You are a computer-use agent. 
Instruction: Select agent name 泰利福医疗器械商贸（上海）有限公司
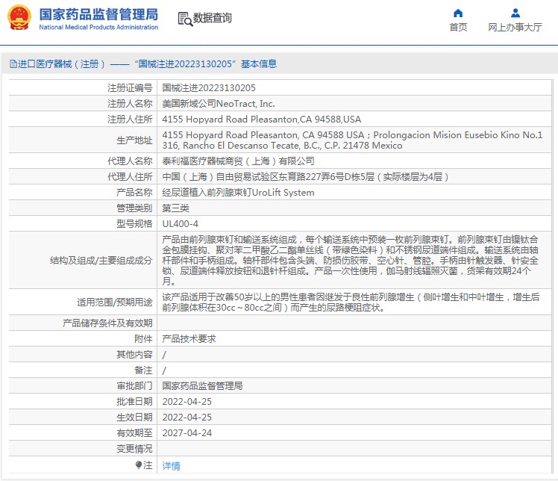(x=239, y=161)
